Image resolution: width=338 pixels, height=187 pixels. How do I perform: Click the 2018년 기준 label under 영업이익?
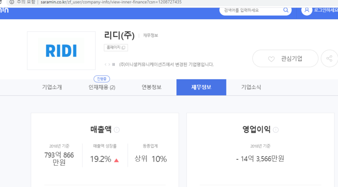click(x=260, y=146)
